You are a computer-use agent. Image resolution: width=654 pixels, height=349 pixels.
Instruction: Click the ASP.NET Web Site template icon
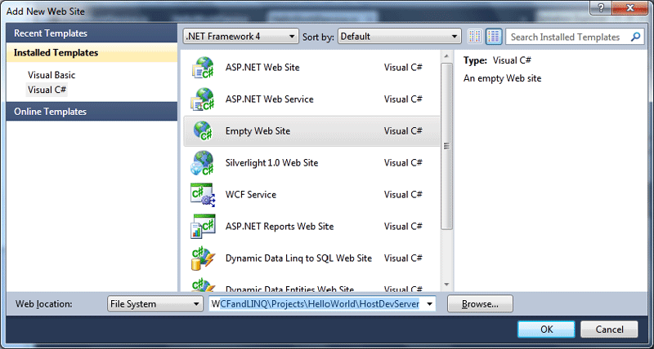pos(202,68)
